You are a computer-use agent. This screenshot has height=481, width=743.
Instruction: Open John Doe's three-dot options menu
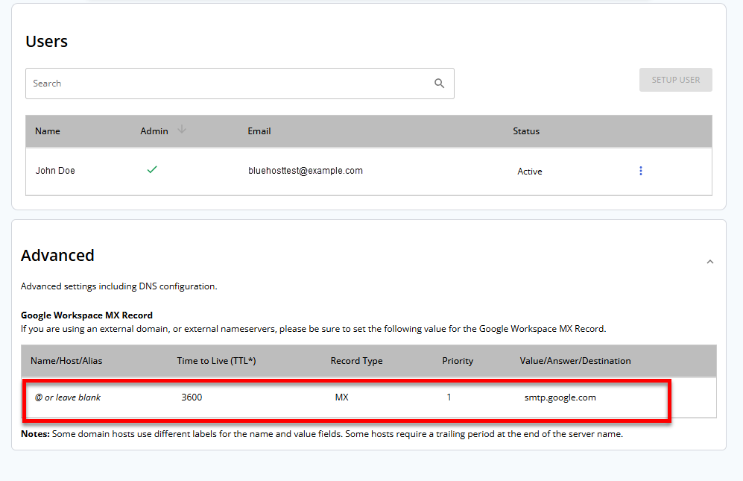(x=641, y=171)
